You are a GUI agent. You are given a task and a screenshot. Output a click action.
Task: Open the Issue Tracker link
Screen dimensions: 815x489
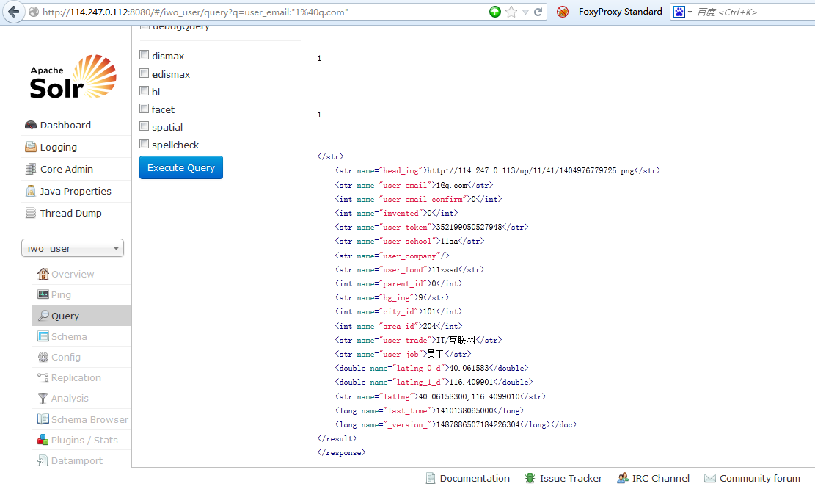(x=571, y=478)
